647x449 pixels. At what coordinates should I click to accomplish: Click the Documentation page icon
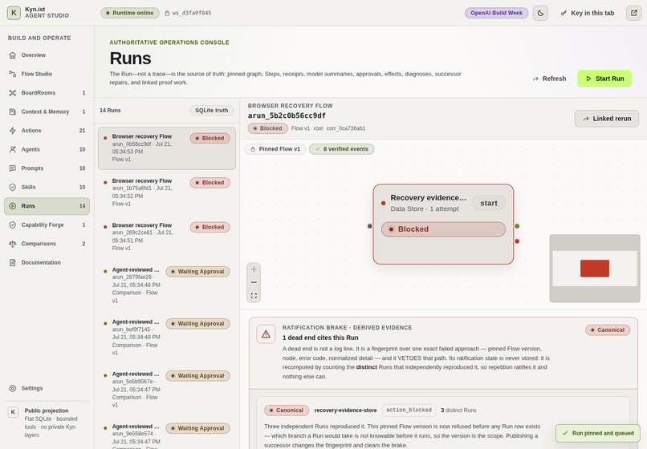click(13, 263)
